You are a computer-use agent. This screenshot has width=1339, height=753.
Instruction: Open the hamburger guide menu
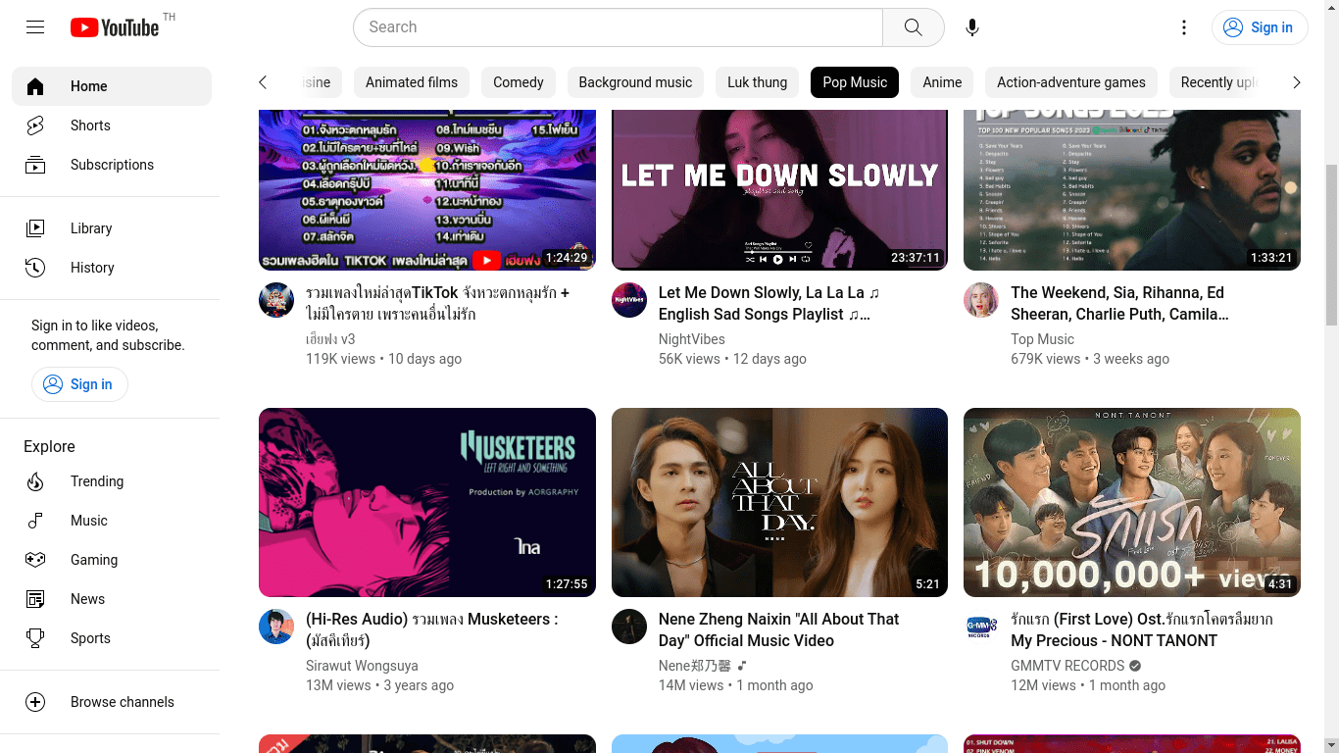[35, 27]
